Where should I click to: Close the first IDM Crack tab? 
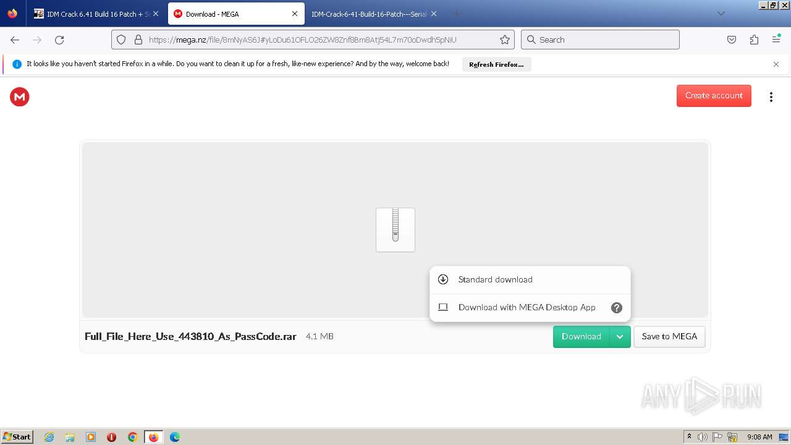156,14
